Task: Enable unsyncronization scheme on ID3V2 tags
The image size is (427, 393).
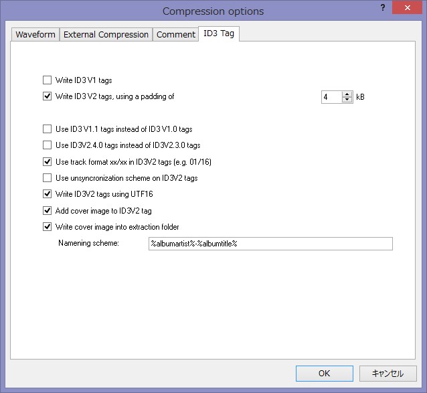Action: click(47, 178)
